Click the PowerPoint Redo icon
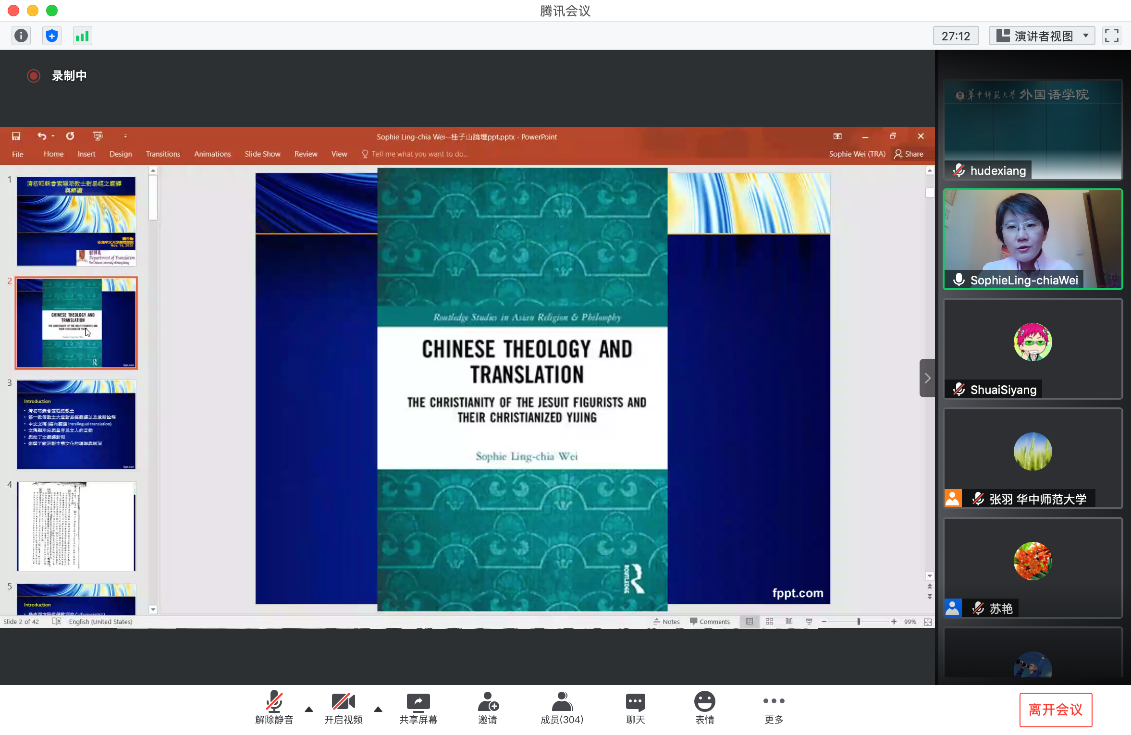The width and height of the screenshot is (1131, 735). click(70, 136)
